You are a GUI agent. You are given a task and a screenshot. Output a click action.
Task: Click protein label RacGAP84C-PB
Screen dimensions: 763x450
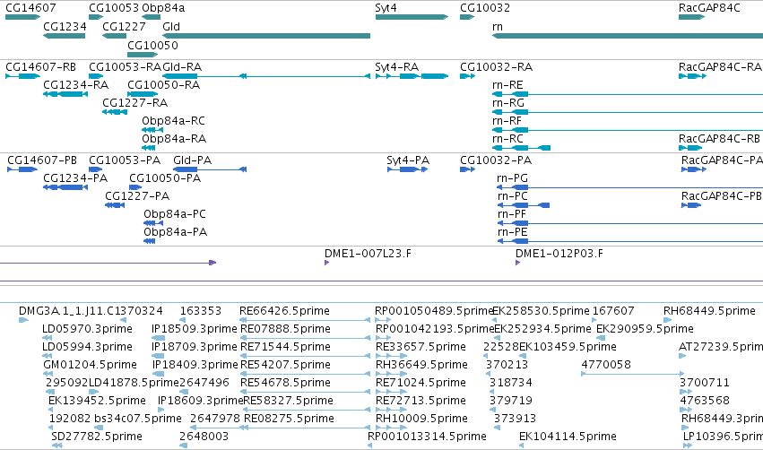point(722,196)
